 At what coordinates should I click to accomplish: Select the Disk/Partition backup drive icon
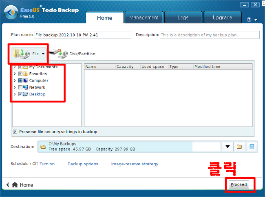pos(58,54)
